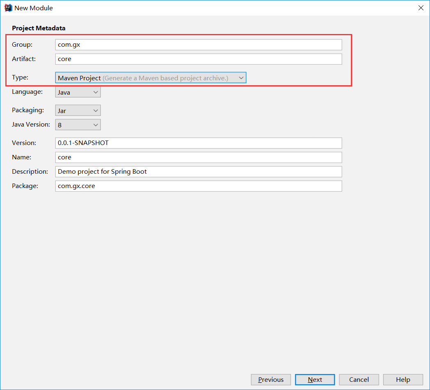This screenshot has width=430, height=390.
Task: Open the Language dropdown set to Java
Action: point(78,92)
